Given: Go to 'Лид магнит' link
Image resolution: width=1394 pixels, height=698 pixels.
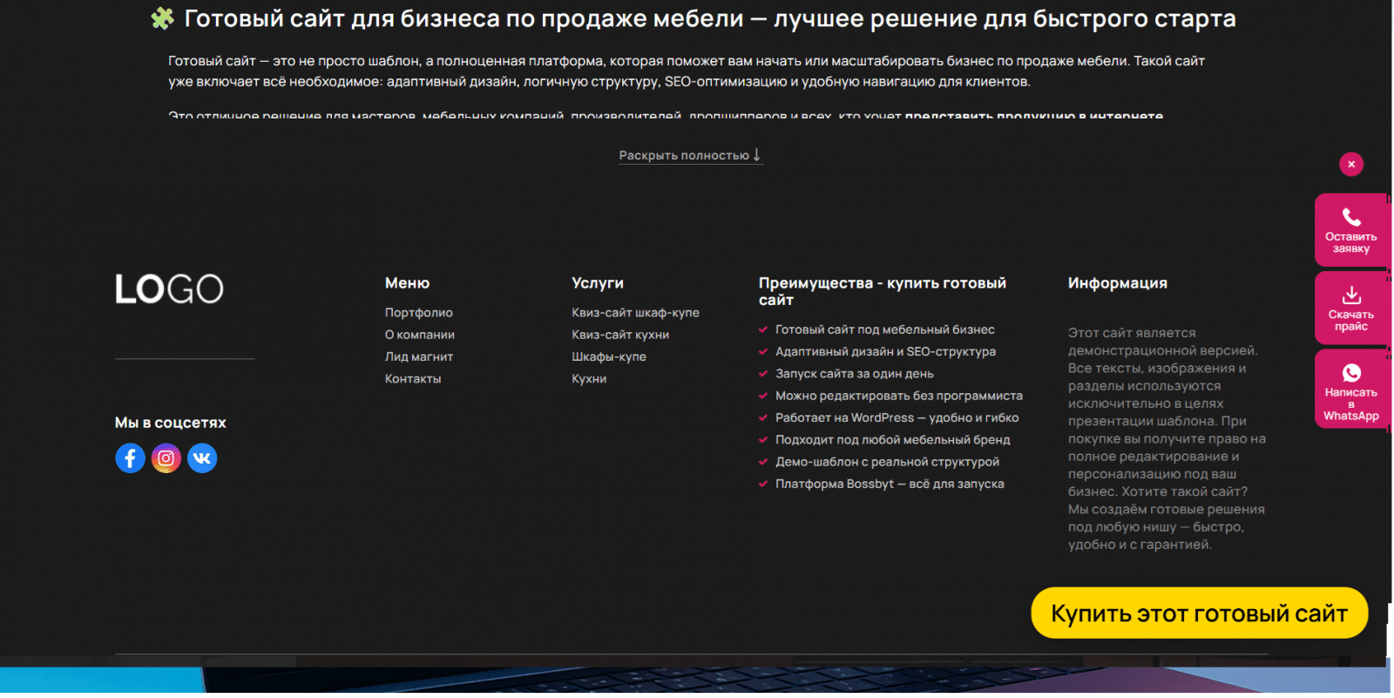Looking at the screenshot, I should point(419,357).
